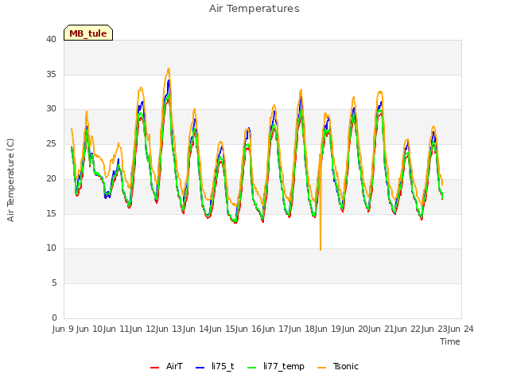This screenshot has height=382, width=509.
Task: Click the MB_tule site label
Action: [88, 33]
